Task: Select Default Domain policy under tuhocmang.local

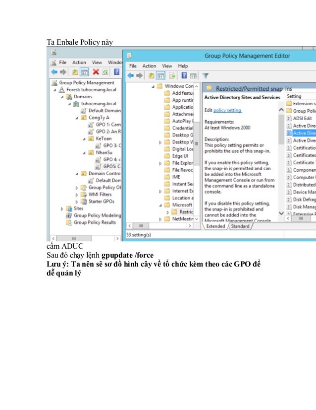Action: 101,111
